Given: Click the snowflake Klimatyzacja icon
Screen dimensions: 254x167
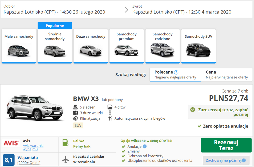Looking at the screenshot, I should click(75, 118).
